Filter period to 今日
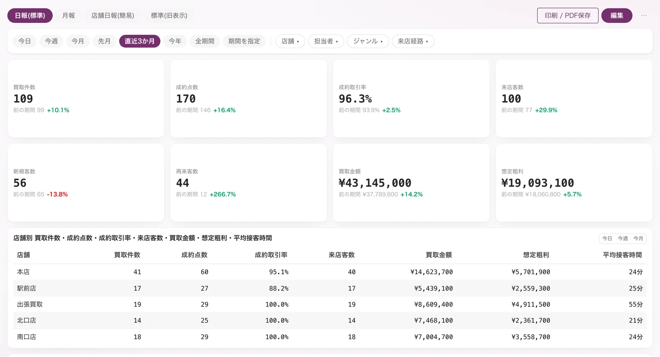The image size is (660, 357). pos(25,41)
